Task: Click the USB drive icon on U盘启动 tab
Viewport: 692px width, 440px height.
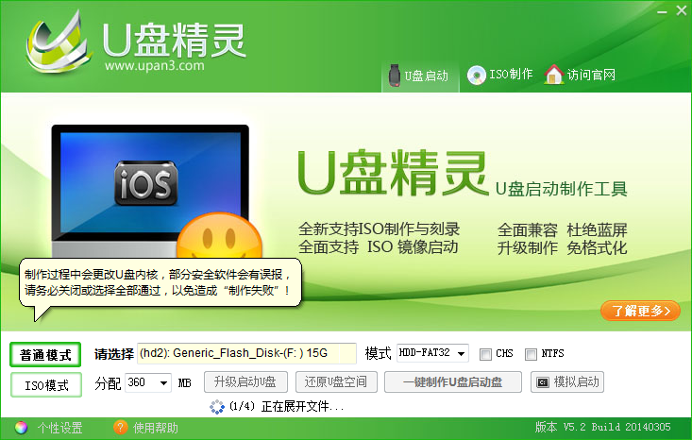Action: point(394,76)
